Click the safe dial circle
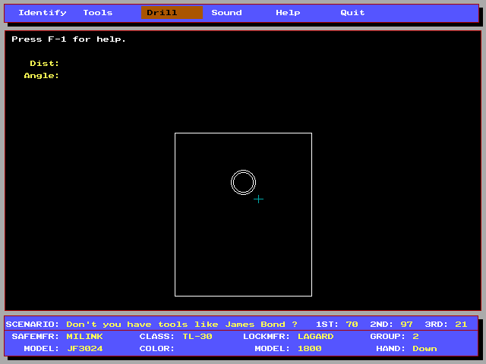 [243, 182]
